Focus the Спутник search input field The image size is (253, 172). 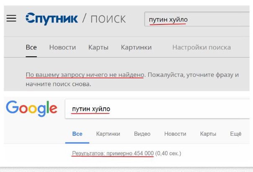pos(197,19)
